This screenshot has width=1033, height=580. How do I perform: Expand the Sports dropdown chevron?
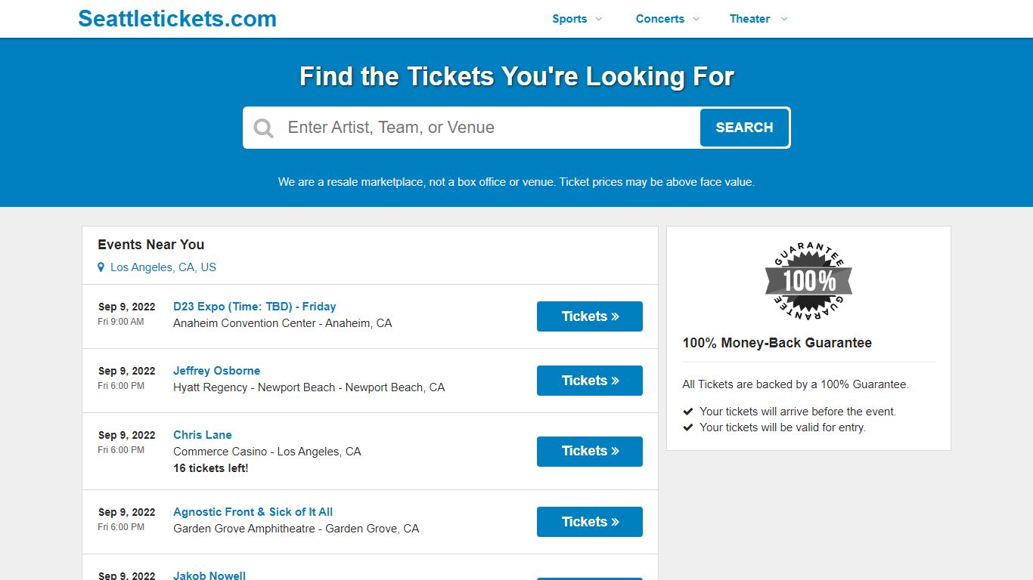tap(599, 19)
